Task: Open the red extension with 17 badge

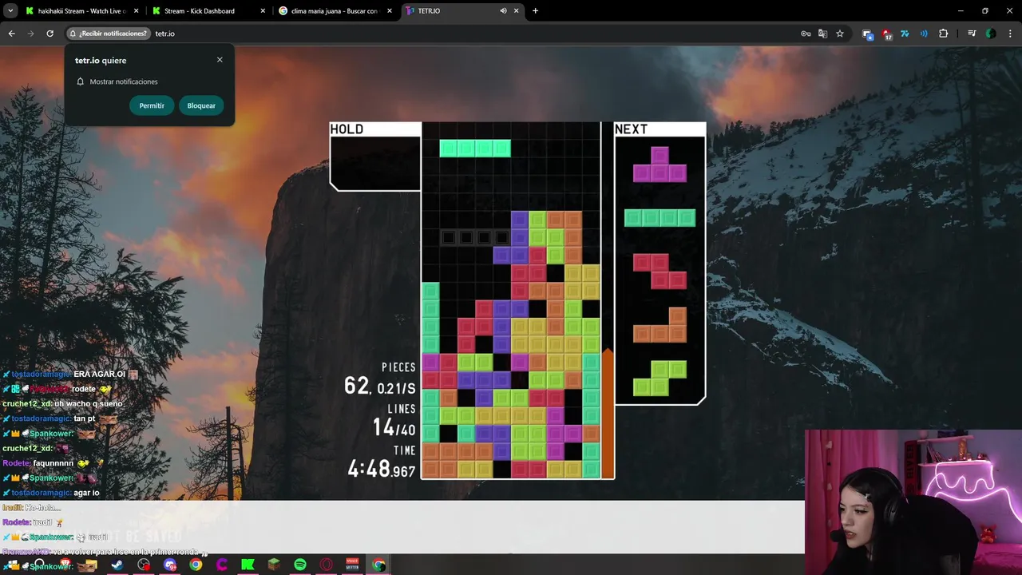Action: (886, 34)
